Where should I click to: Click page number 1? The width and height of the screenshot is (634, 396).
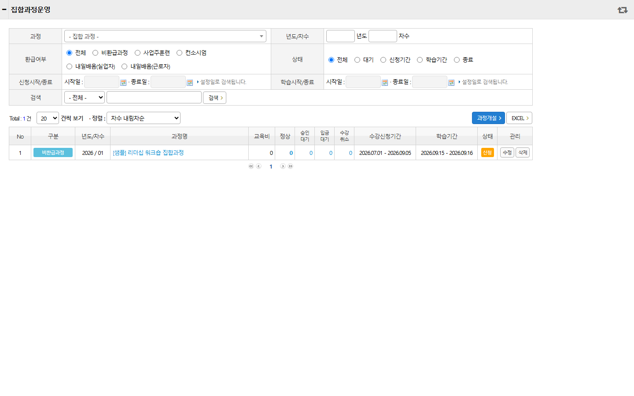click(x=271, y=166)
